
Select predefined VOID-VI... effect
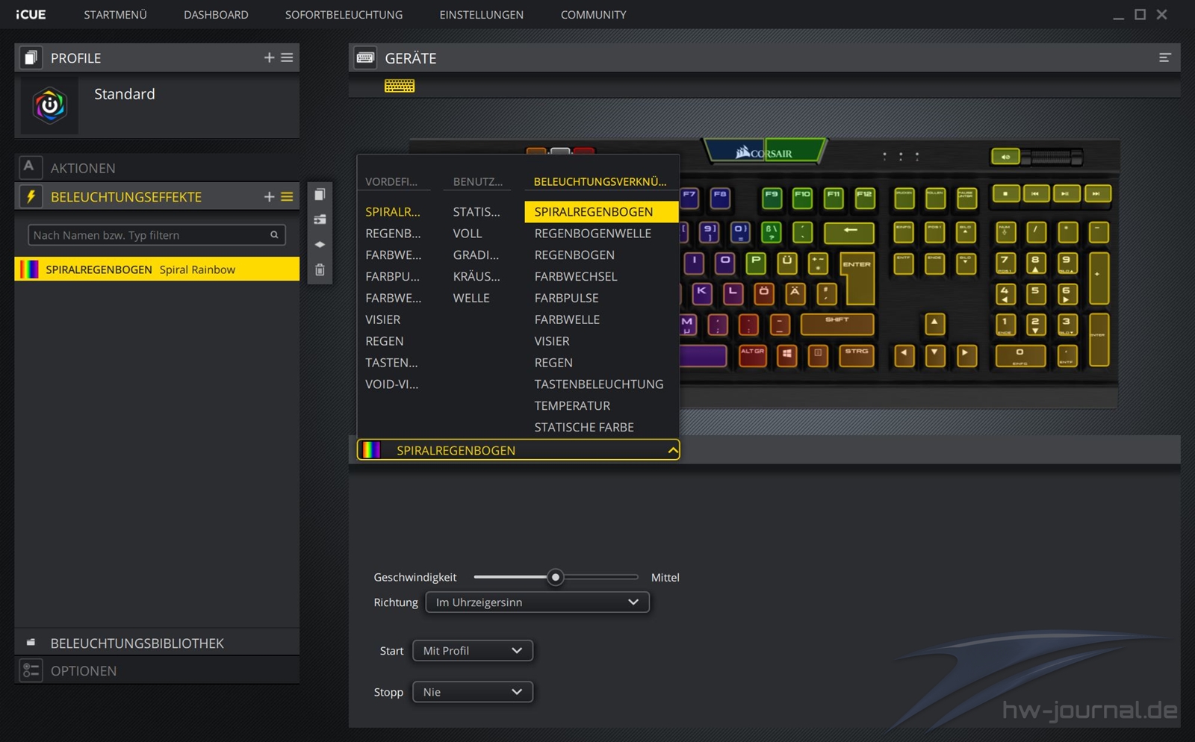pos(392,384)
